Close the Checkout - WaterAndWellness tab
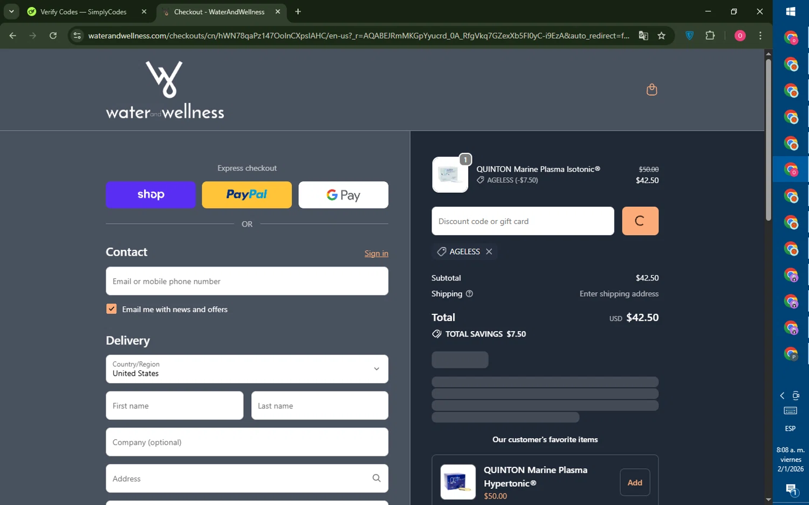 pos(278,11)
